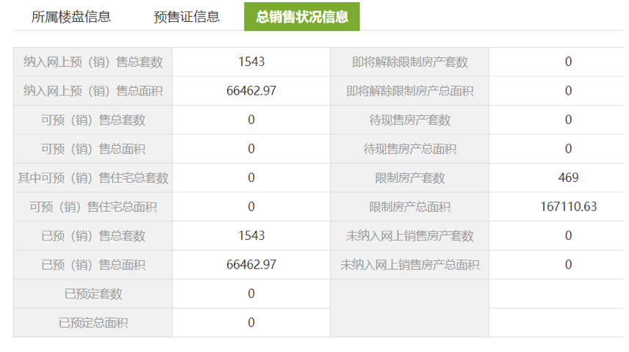
Task: Click the 限制房产总面积 label
Action: [x=409, y=207]
